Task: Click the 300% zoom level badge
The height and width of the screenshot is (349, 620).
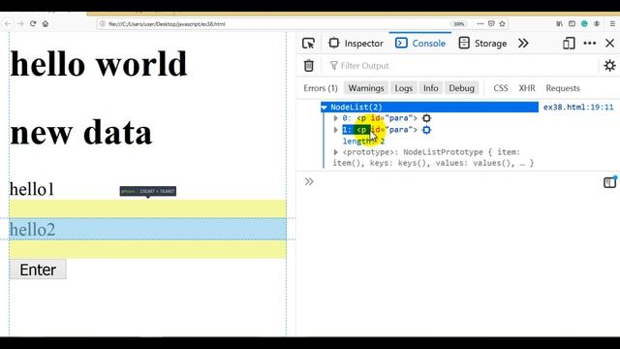Action: point(458,24)
